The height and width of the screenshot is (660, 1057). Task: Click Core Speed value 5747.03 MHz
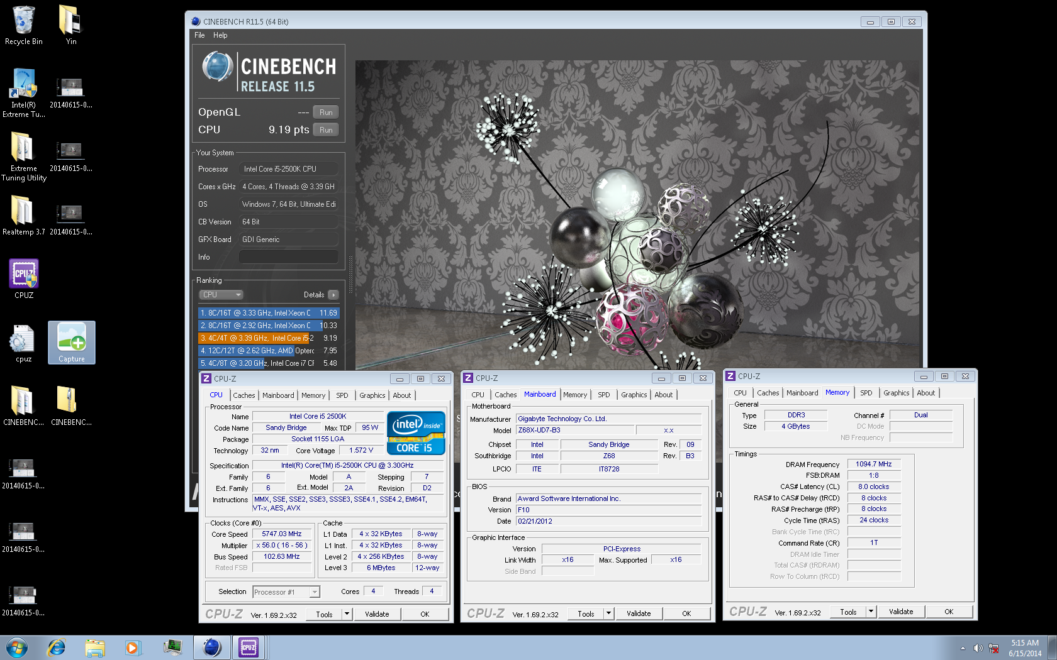(282, 534)
